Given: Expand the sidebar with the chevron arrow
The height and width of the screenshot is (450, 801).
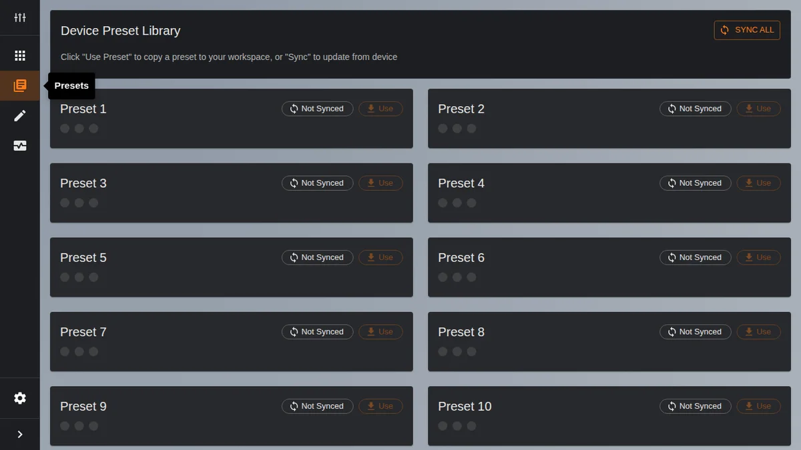Looking at the screenshot, I should coord(20,435).
